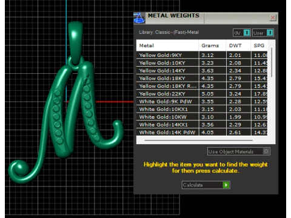Click the 3.63 grams cell
Image resolution: width=291 pixels, height=218 pixels.
point(212,71)
